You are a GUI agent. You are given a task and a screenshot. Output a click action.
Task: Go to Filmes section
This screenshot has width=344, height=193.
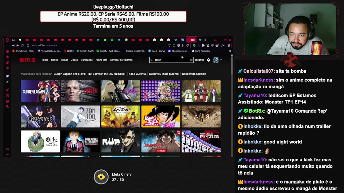[x=64, y=60]
